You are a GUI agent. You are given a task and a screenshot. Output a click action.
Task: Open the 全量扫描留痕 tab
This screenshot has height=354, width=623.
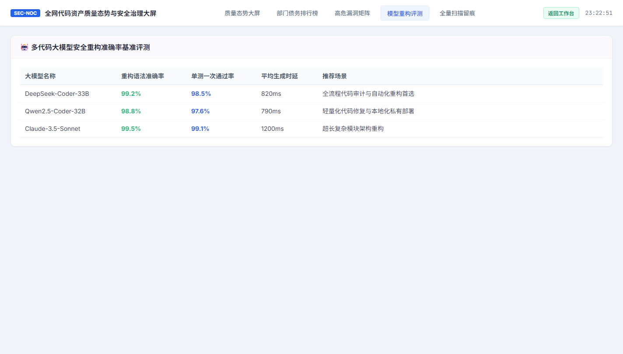457,13
